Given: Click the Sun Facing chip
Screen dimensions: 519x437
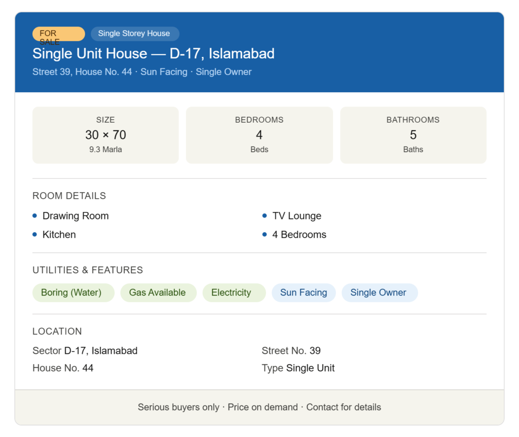Looking at the screenshot, I should (304, 293).
